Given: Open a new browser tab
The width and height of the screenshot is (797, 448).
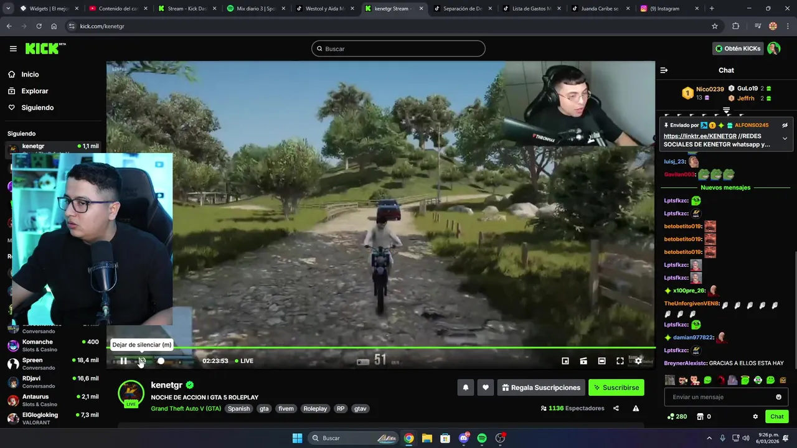Looking at the screenshot, I should (712, 9).
